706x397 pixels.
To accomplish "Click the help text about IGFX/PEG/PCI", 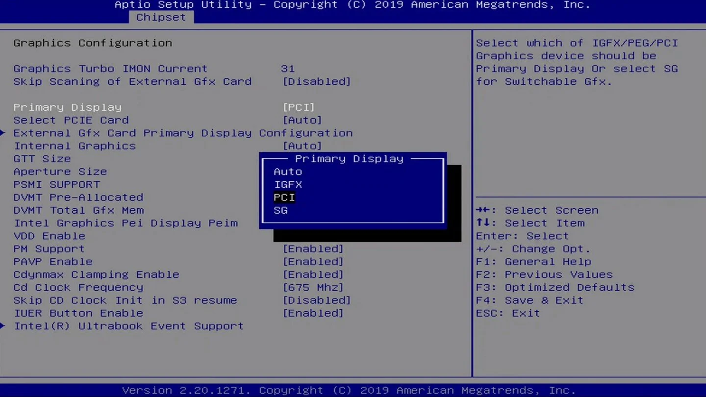I will pos(577,62).
